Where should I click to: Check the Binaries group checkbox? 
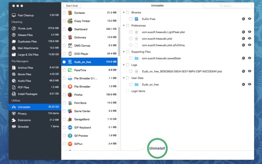128,12
